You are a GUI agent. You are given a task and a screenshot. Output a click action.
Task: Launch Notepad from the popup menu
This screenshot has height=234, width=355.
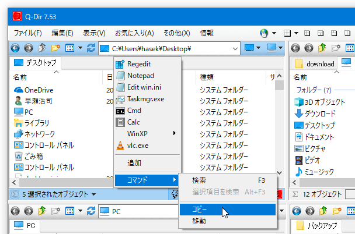148,76
